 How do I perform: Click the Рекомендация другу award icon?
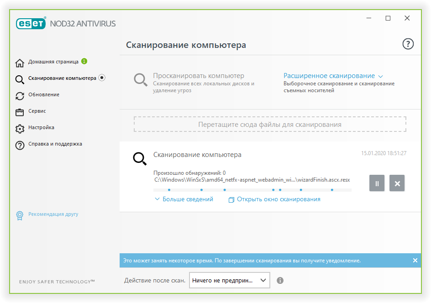[20, 214]
